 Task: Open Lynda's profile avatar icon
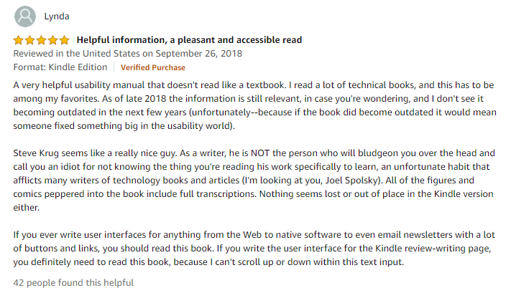tap(25, 16)
